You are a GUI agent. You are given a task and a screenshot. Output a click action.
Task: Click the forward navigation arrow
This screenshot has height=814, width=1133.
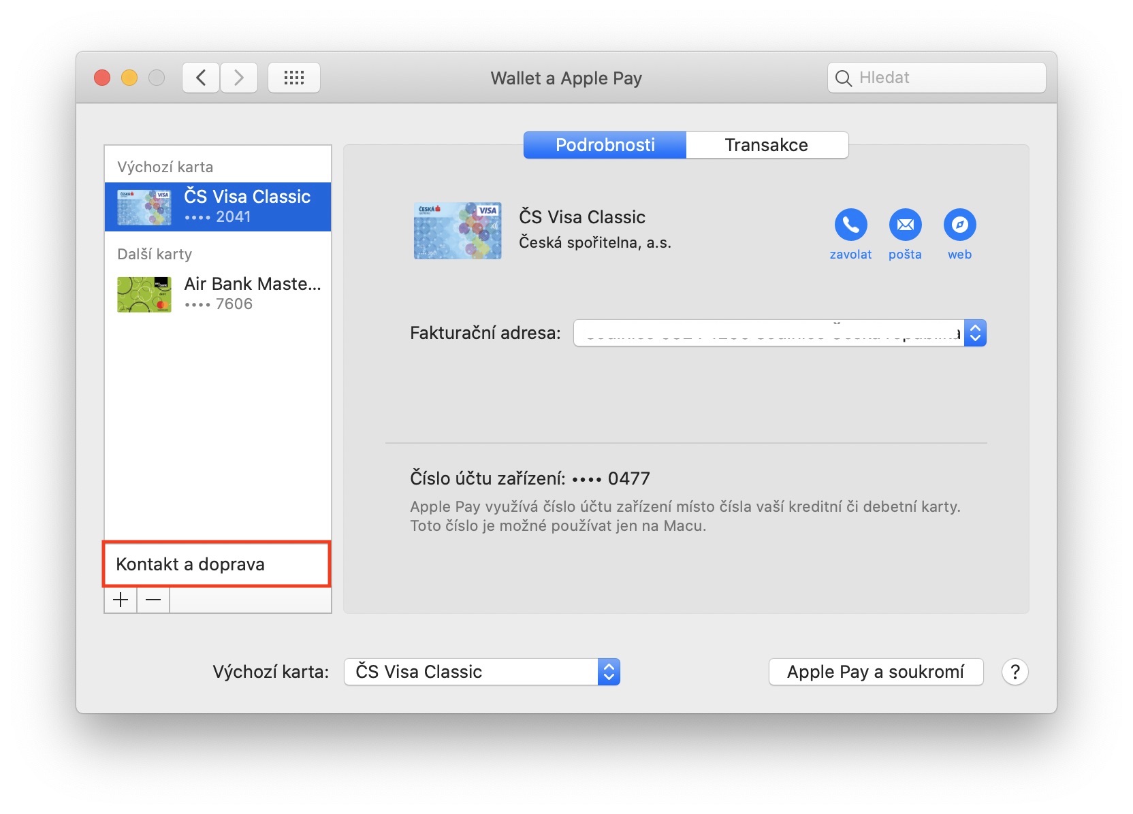click(239, 78)
